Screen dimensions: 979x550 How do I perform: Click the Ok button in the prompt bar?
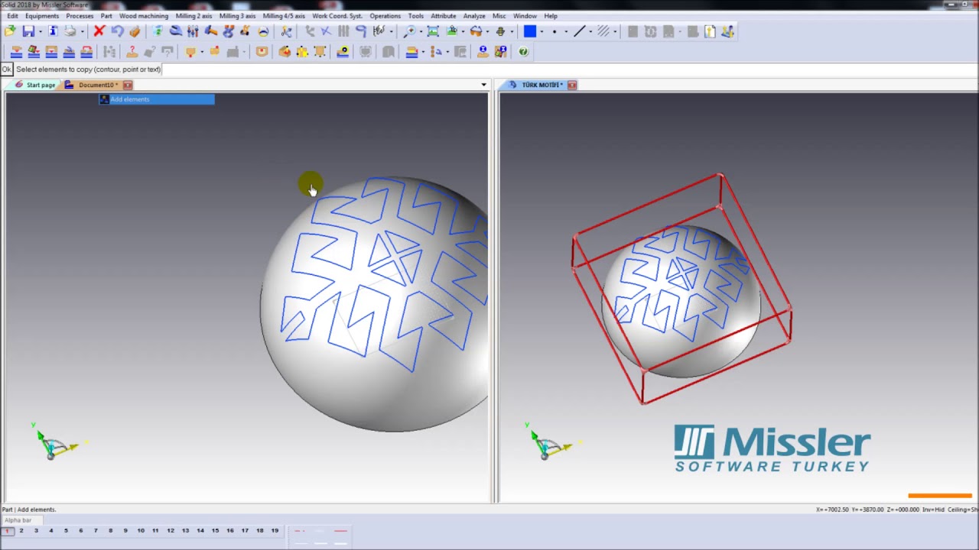7,70
